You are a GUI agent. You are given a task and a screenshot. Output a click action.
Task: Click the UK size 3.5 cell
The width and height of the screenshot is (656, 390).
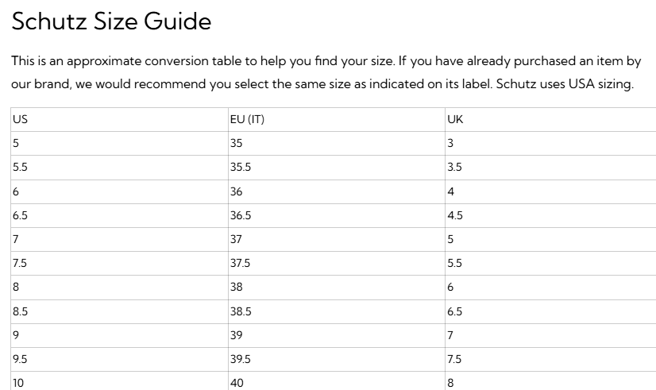pos(550,168)
